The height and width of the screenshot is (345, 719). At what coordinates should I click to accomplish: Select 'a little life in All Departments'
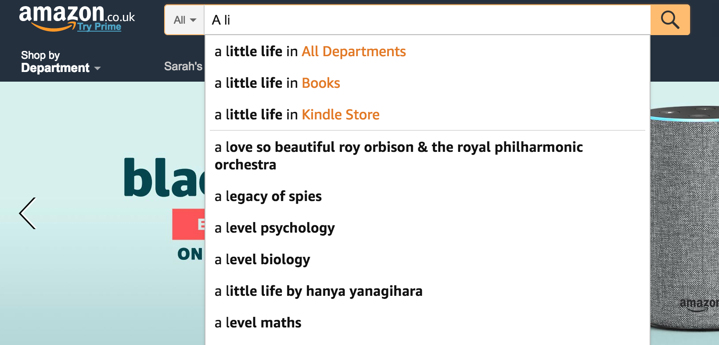(x=427, y=51)
